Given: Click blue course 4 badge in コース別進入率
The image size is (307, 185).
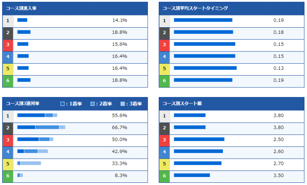Looking at the screenshot, I should point(8,56).
